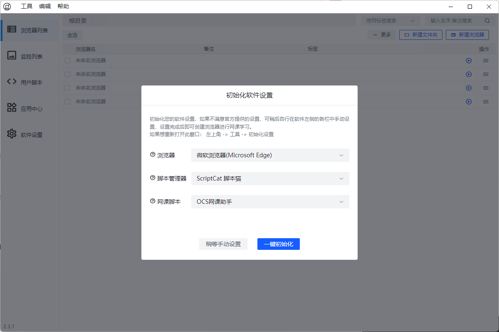Click help icon next to 浏览器 label
The width and height of the screenshot is (499, 332).
coord(153,155)
